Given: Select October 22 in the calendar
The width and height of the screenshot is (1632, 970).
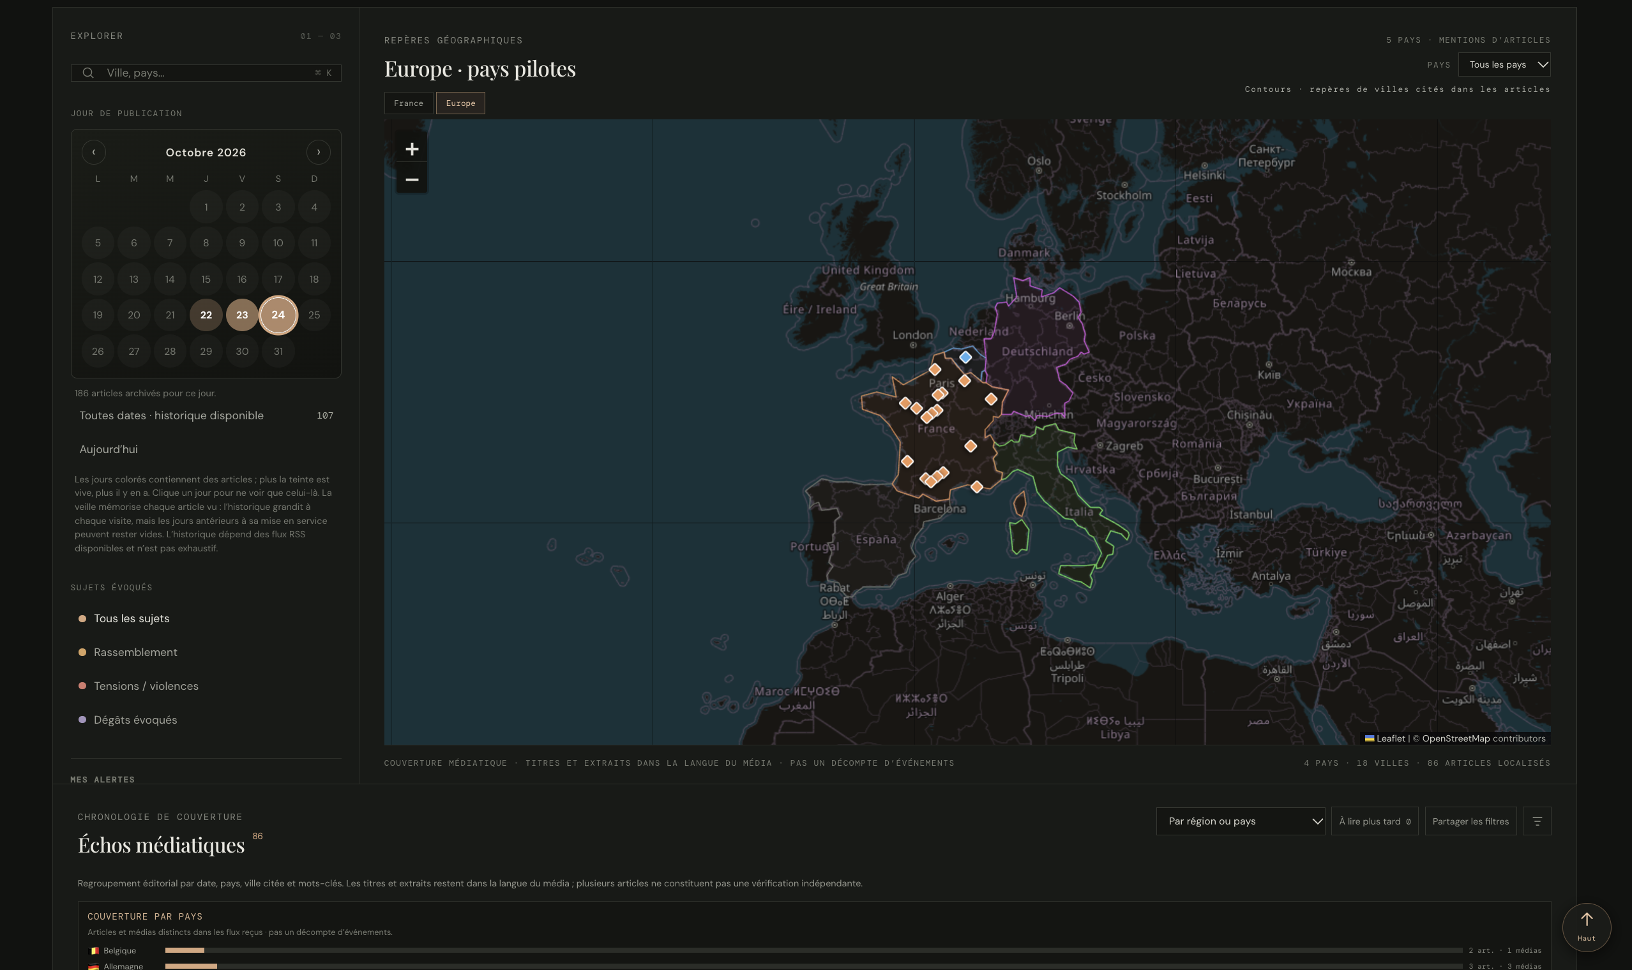Looking at the screenshot, I should pos(206,315).
